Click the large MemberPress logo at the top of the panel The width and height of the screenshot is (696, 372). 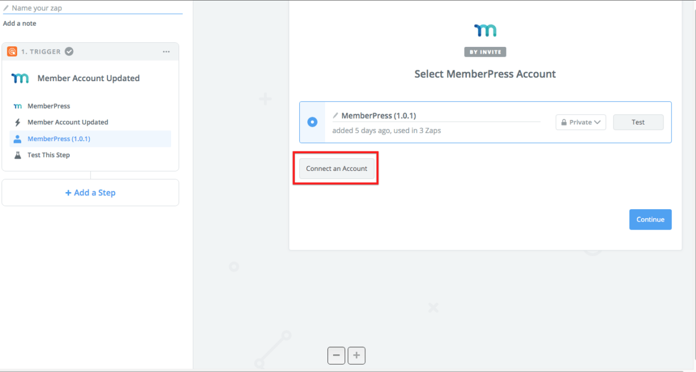click(x=485, y=30)
